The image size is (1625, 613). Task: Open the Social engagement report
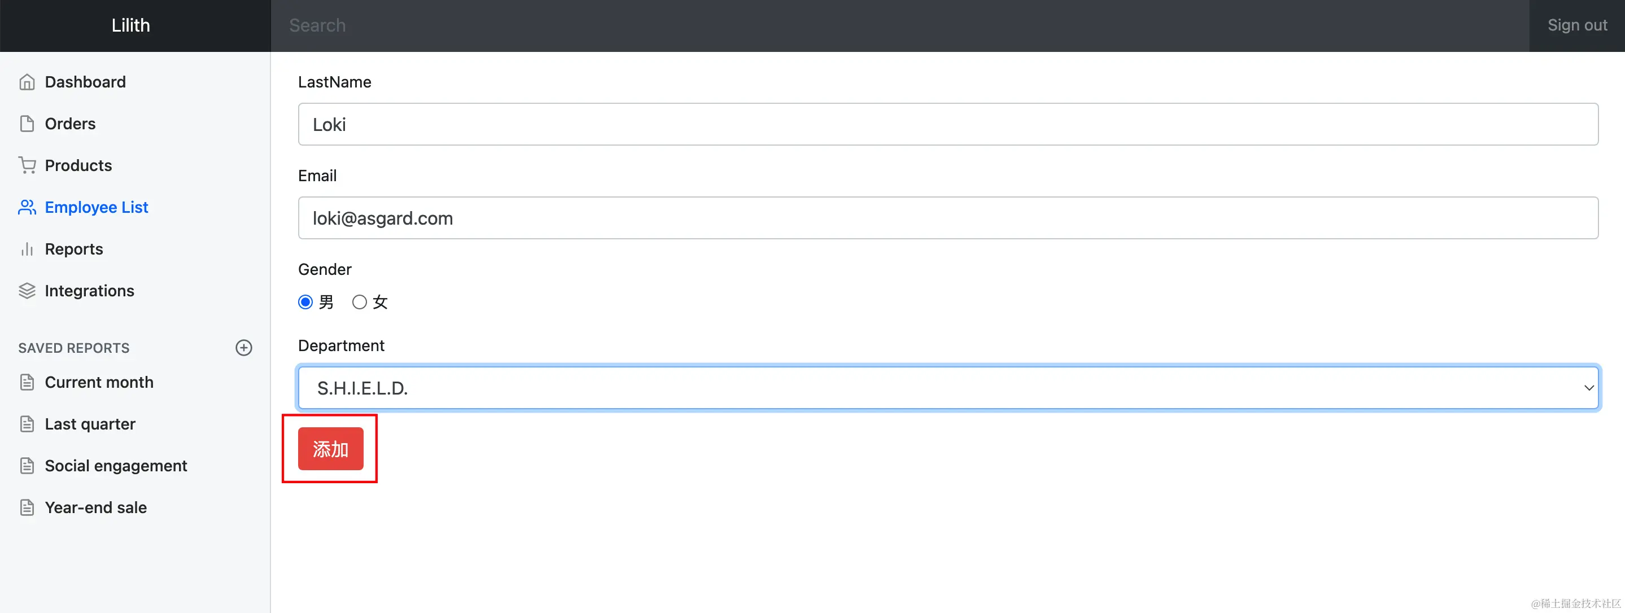point(115,466)
